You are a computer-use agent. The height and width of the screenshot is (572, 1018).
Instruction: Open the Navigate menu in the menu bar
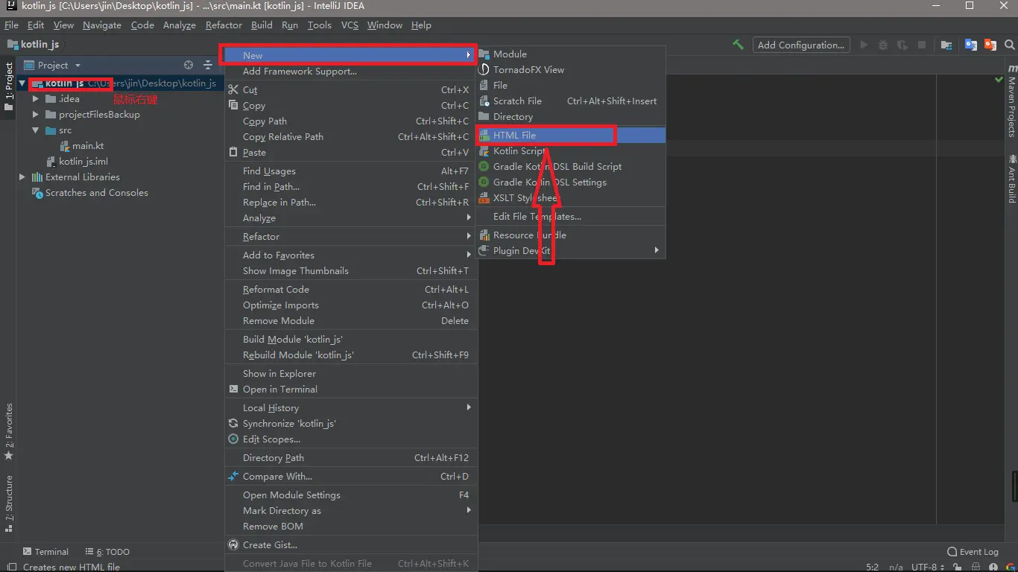click(102, 25)
